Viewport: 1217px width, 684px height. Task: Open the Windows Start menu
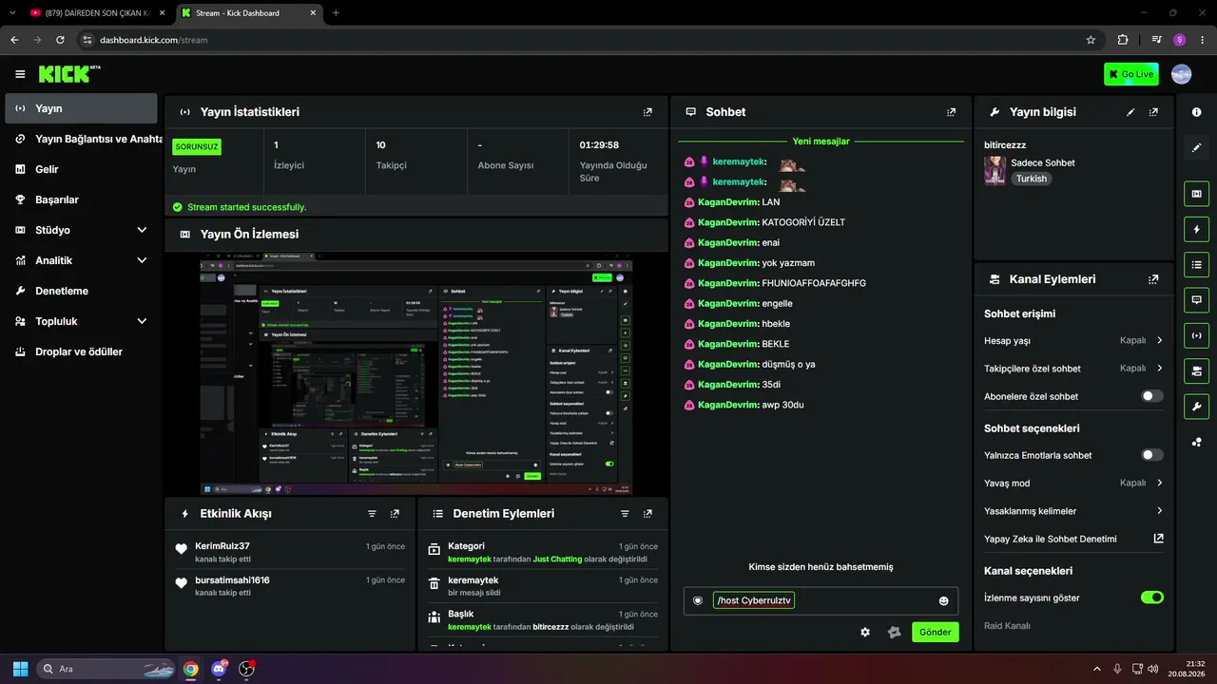[x=20, y=669]
